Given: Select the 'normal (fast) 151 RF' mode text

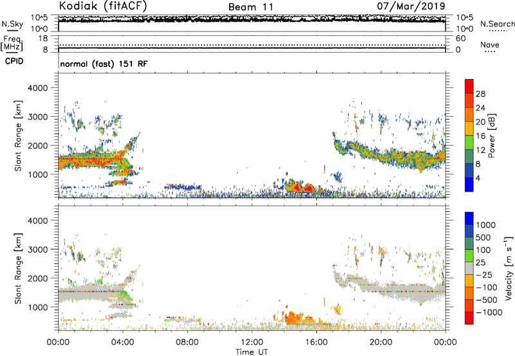Looking at the screenshot, I should [104, 64].
